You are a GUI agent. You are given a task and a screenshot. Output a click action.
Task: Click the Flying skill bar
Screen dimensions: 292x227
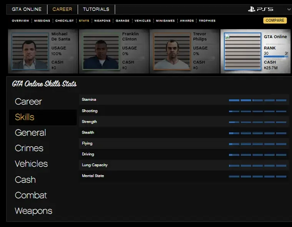point(257,144)
